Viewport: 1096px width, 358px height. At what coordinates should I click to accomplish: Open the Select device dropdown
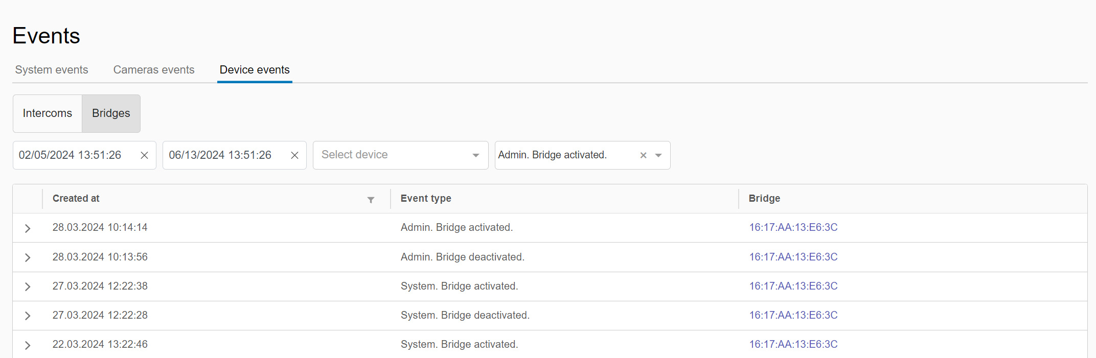pos(400,155)
